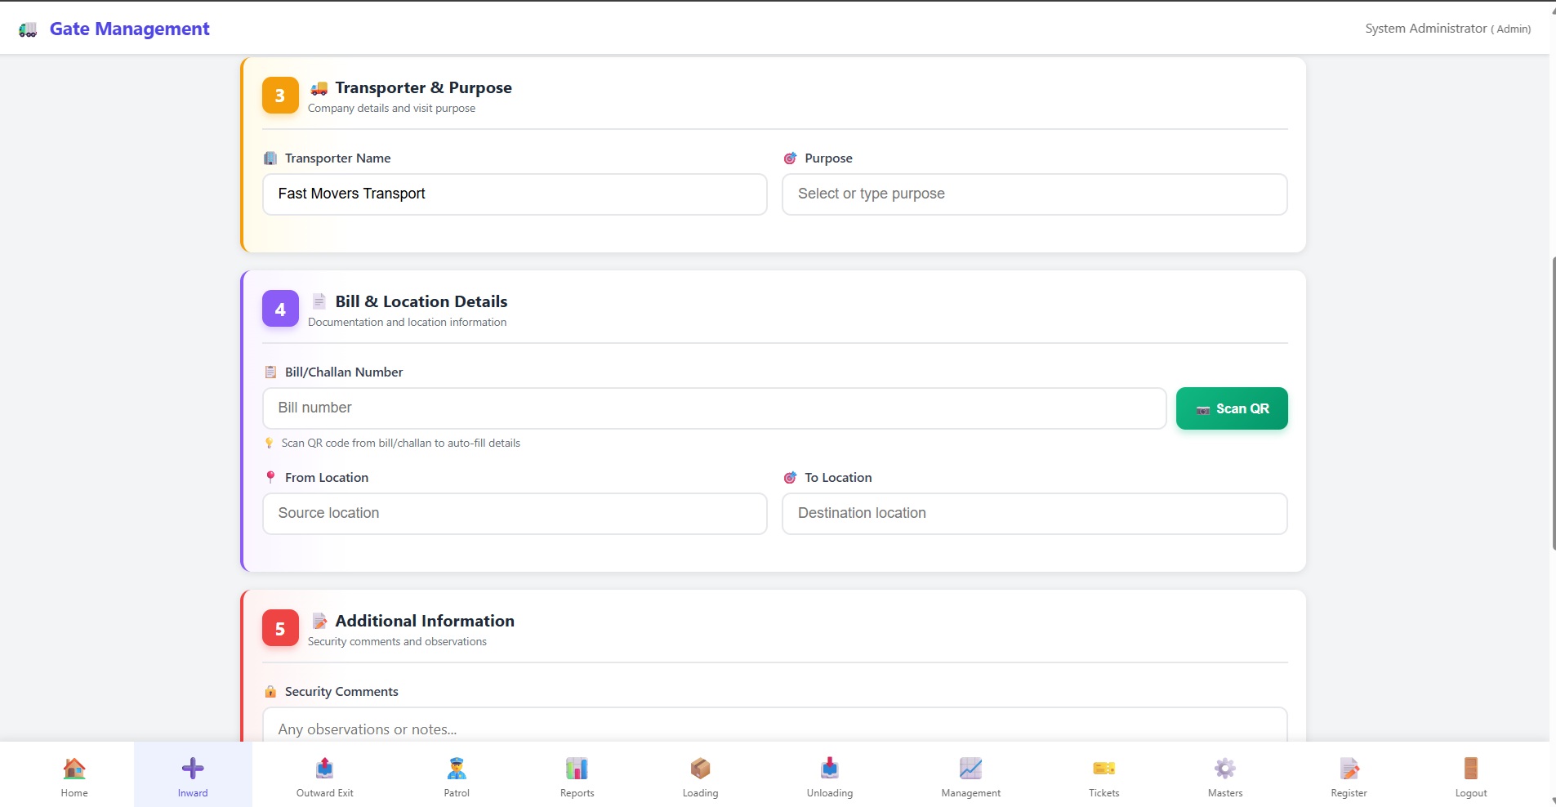Open the Register notepad icon
1556x807 pixels.
coord(1349,769)
